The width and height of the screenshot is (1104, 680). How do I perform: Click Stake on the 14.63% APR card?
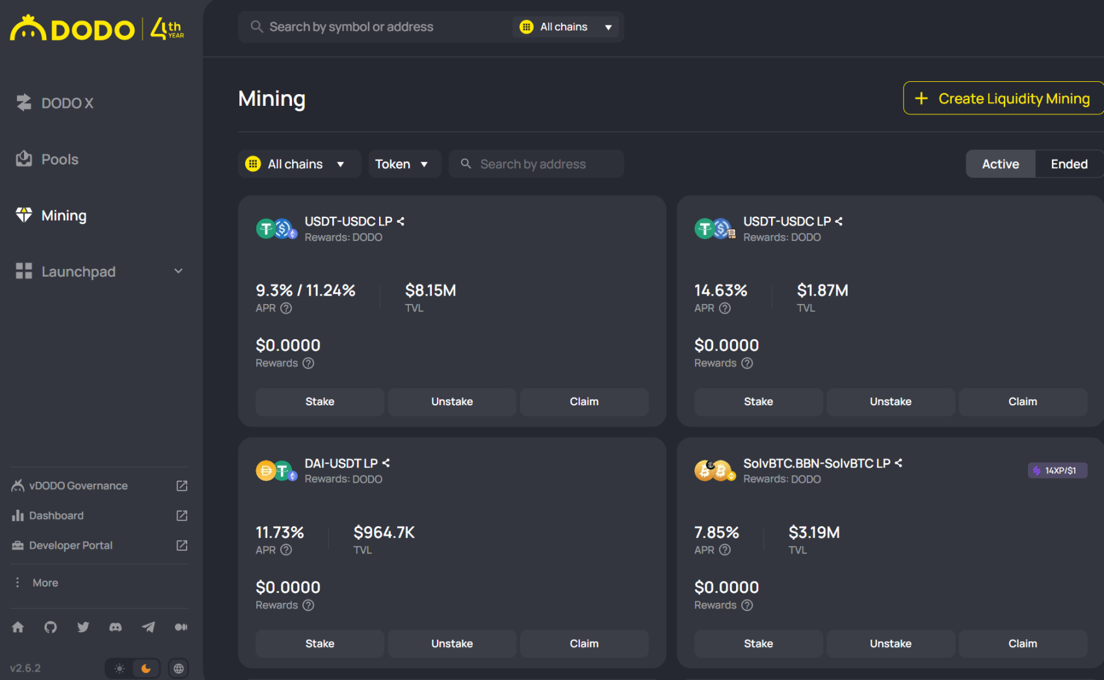(758, 402)
